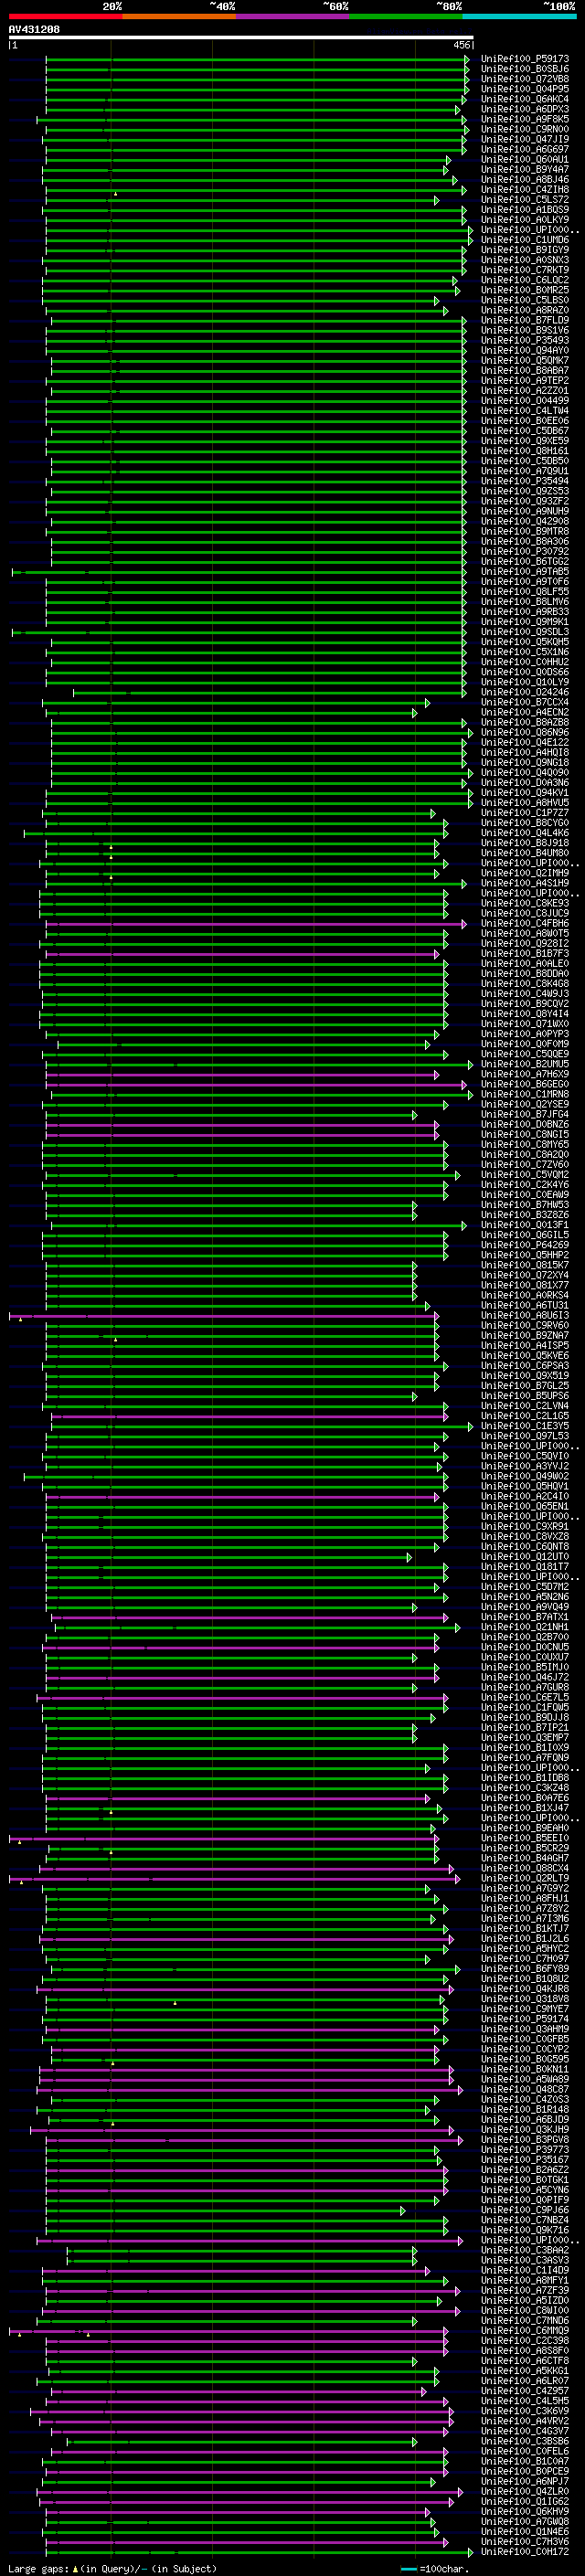Click the purple 40–60% identity legend segment
The width and height of the screenshot is (585, 2576).
pyautogui.click(x=293, y=16)
